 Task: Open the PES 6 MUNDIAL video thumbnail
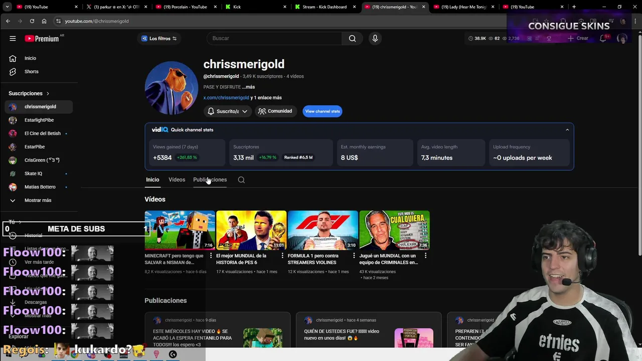[251, 230]
